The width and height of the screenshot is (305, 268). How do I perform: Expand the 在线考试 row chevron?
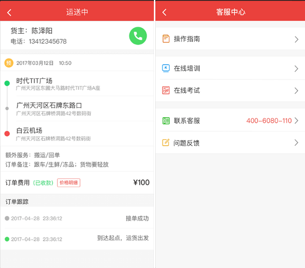[297, 91]
